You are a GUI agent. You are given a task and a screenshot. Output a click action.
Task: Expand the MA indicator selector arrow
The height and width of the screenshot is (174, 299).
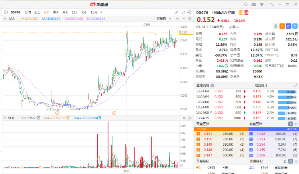5,19
